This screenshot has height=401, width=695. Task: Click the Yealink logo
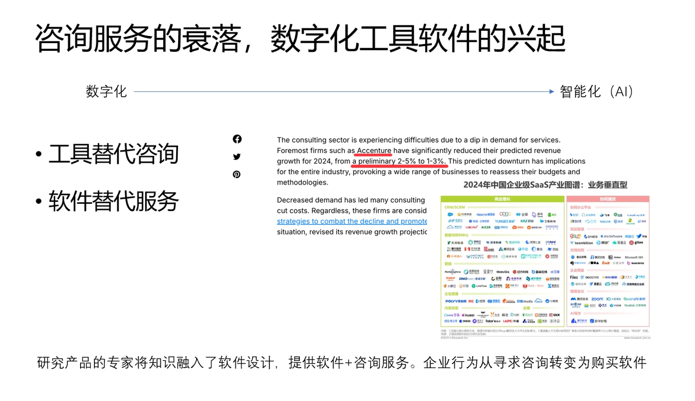tap(634, 305)
